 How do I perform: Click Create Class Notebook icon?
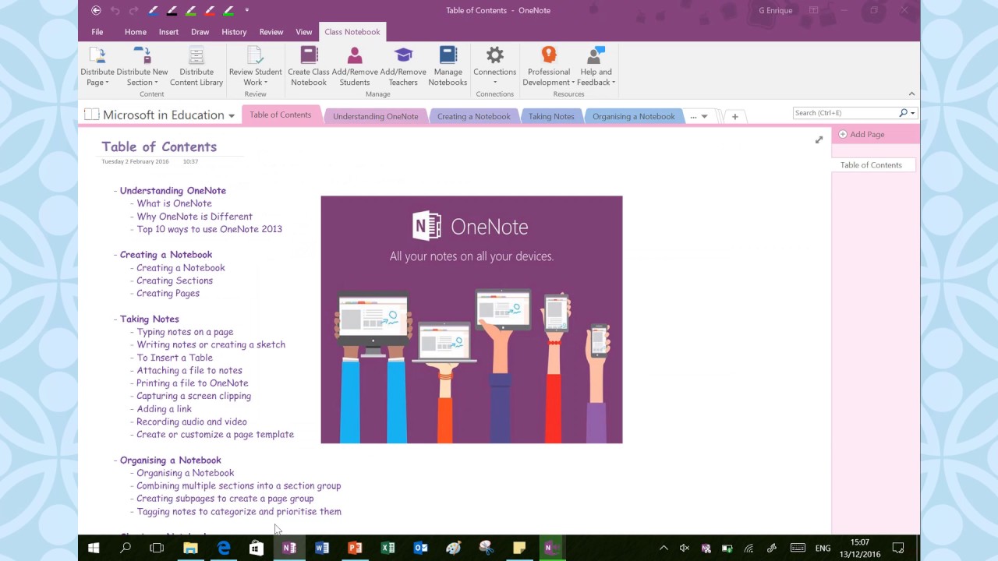(309, 55)
